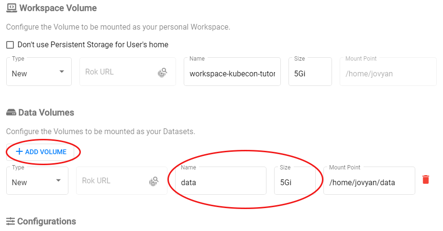The width and height of the screenshot is (443, 231).
Task: Click the Data Volumes disk icon
Action: (x=11, y=113)
